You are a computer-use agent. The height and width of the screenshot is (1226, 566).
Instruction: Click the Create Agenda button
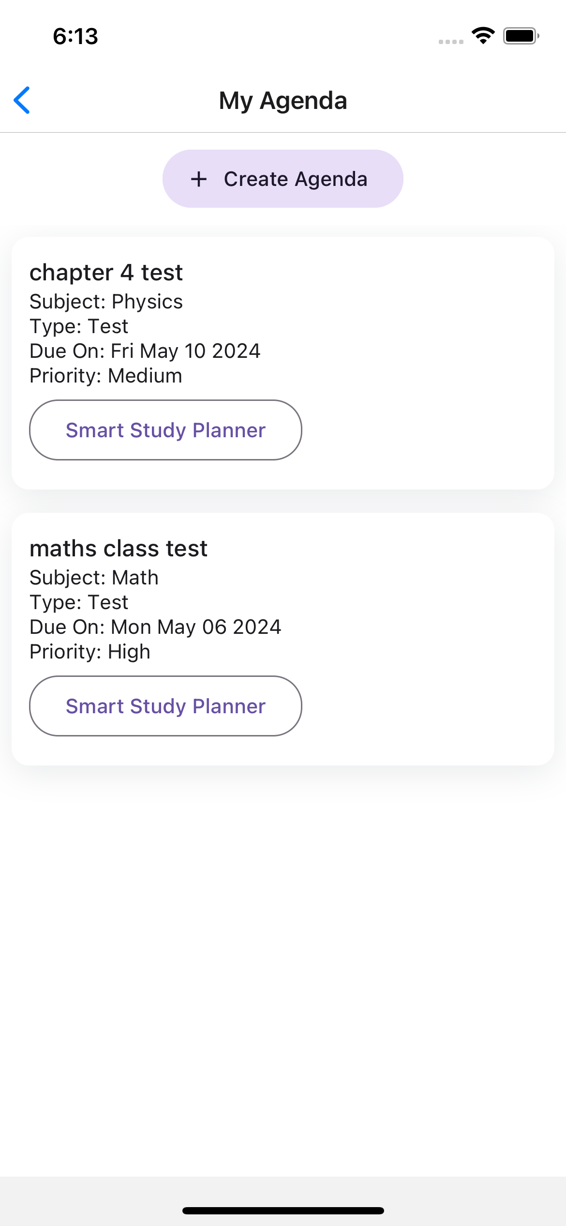(x=283, y=179)
